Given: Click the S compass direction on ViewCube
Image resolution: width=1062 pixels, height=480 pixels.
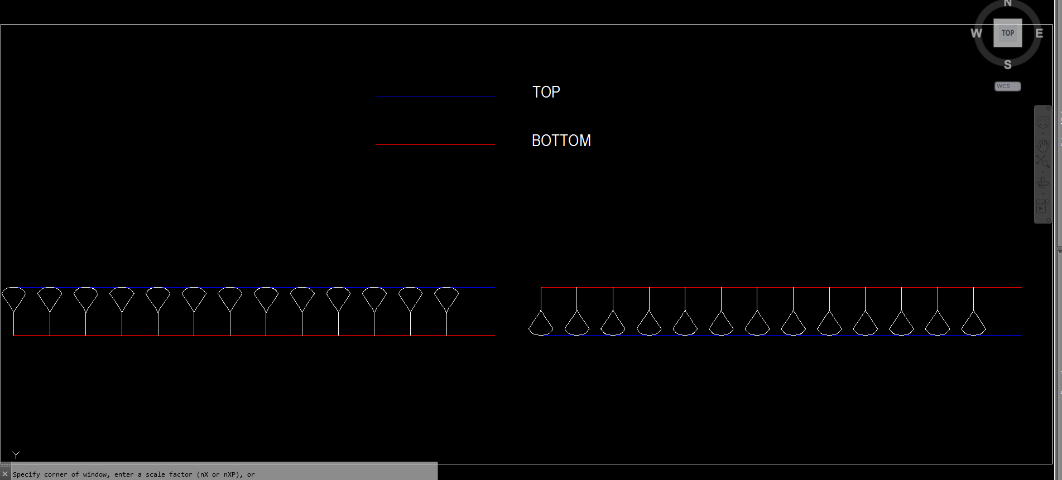Looking at the screenshot, I should click(1007, 65).
